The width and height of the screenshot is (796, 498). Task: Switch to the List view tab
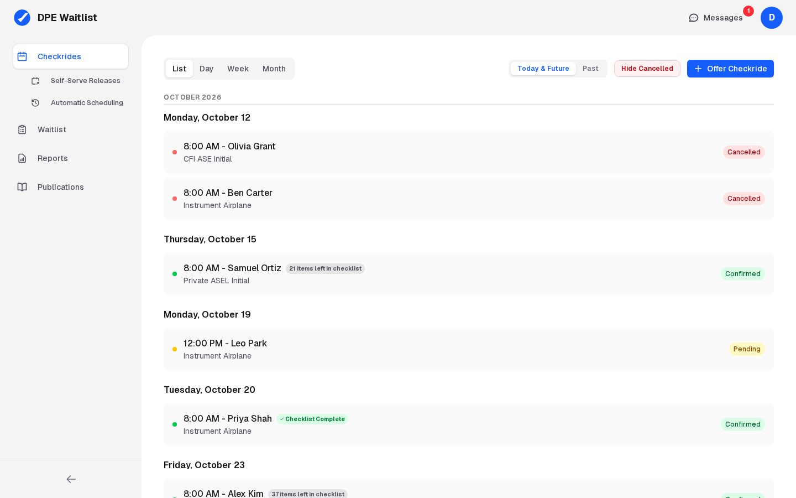click(179, 69)
